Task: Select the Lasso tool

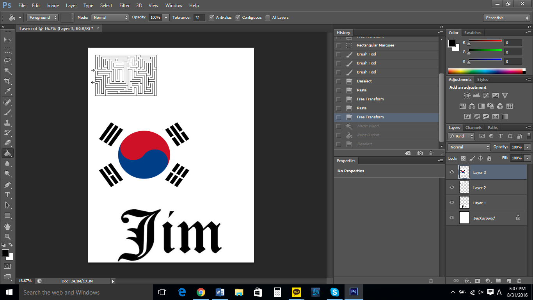Action: (7, 60)
